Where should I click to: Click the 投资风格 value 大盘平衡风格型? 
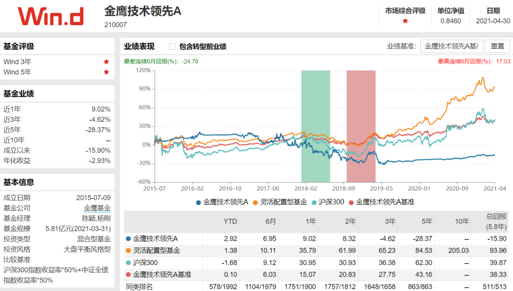click(87, 249)
